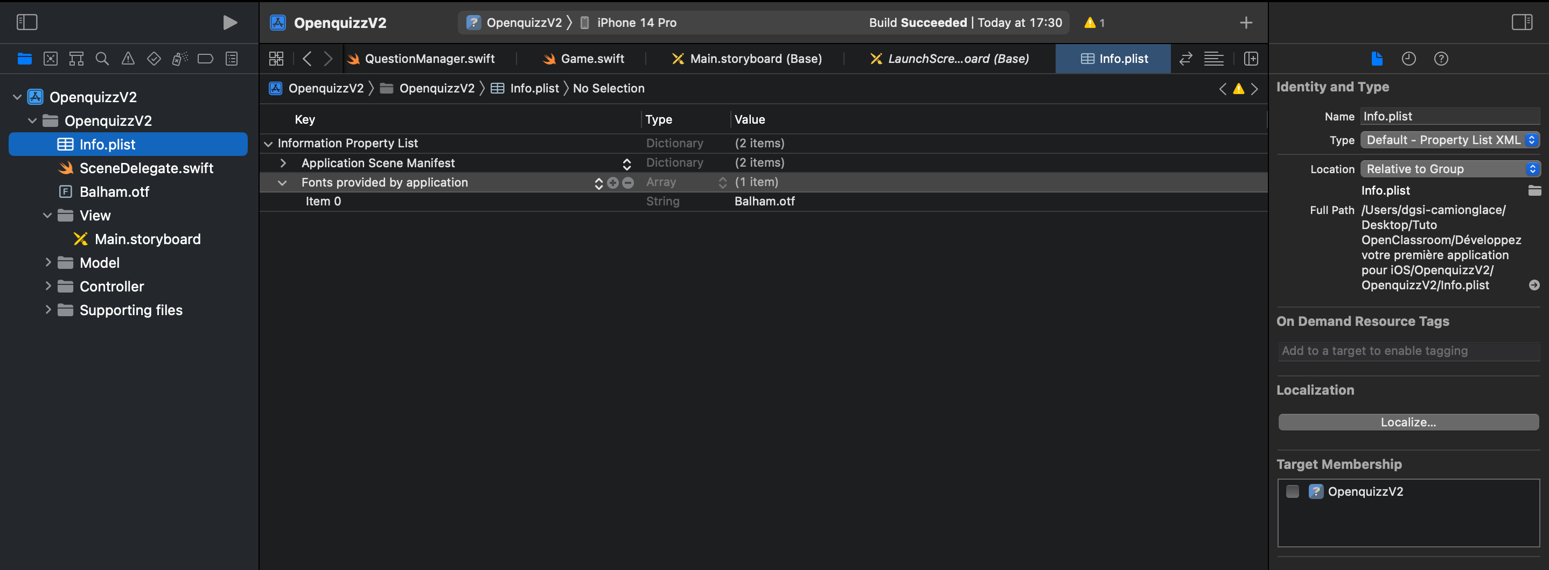Open the file Type dropdown
1549x570 pixels.
[x=1450, y=140]
